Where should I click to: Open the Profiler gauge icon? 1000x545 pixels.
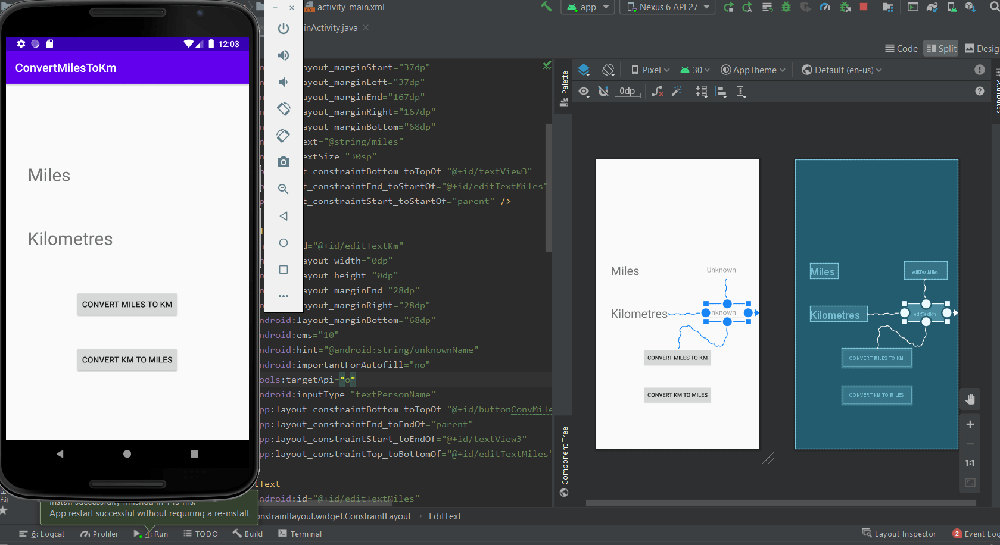coord(825,7)
